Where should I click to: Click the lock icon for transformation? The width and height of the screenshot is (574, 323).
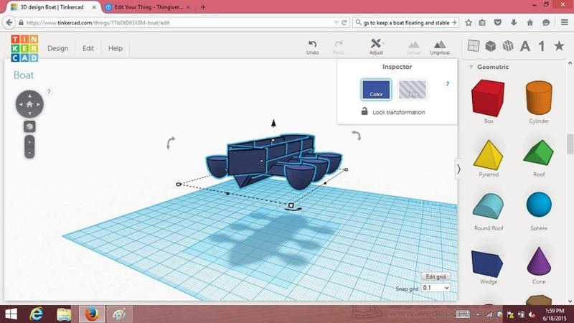tap(364, 111)
